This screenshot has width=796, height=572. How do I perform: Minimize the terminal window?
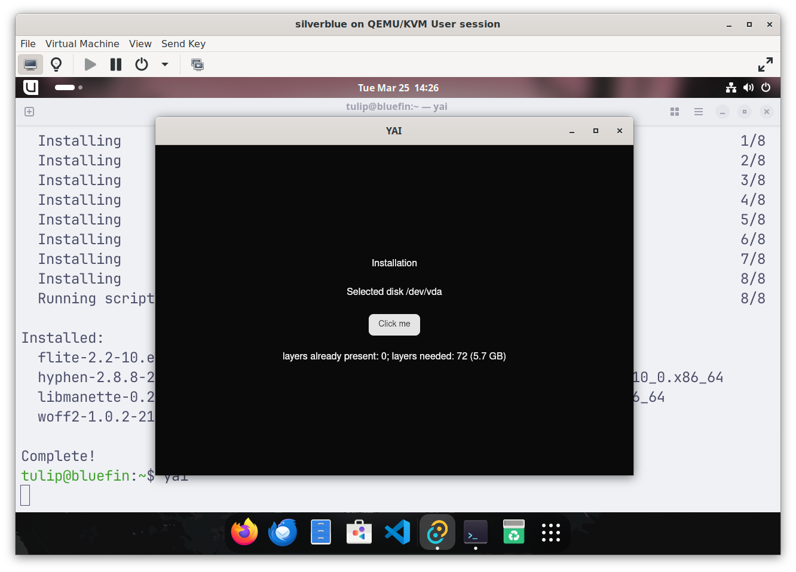point(722,112)
